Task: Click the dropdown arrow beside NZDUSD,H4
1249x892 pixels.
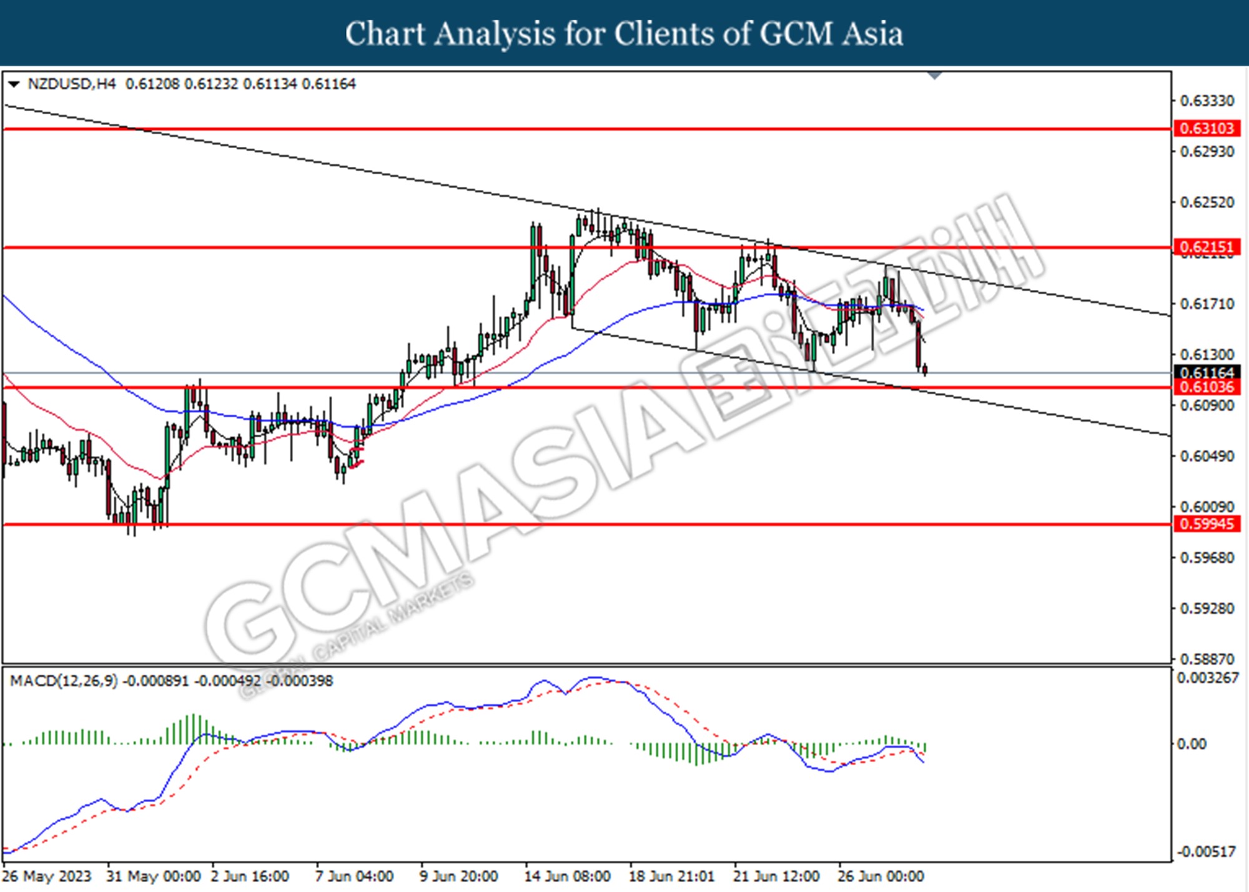Action: pos(14,84)
